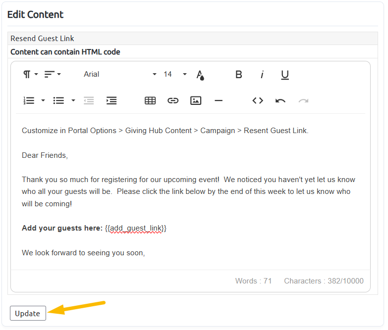Screen dimensions: 388x330
Task: Click the 'Words : 71' counter
Action: (253, 281)
